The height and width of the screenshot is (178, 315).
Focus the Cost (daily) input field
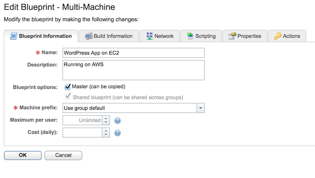[x=83, y=133]
